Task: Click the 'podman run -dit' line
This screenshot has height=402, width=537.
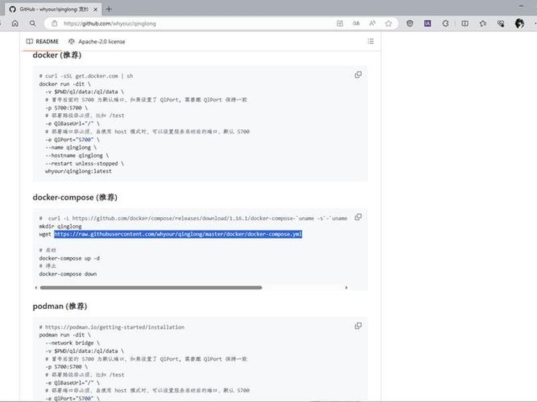Action: tap(64, 335)
